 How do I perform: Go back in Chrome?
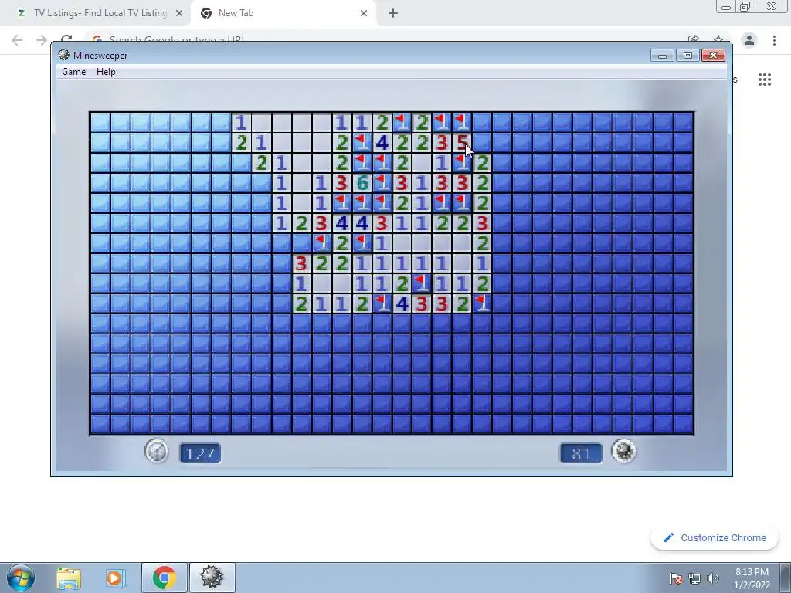coord(17,40)
